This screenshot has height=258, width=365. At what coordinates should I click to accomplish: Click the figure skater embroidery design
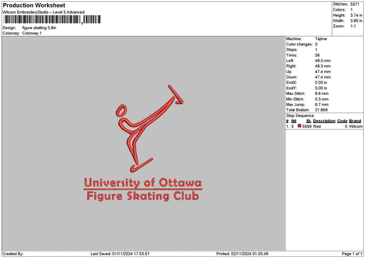[x=149, y=128]
